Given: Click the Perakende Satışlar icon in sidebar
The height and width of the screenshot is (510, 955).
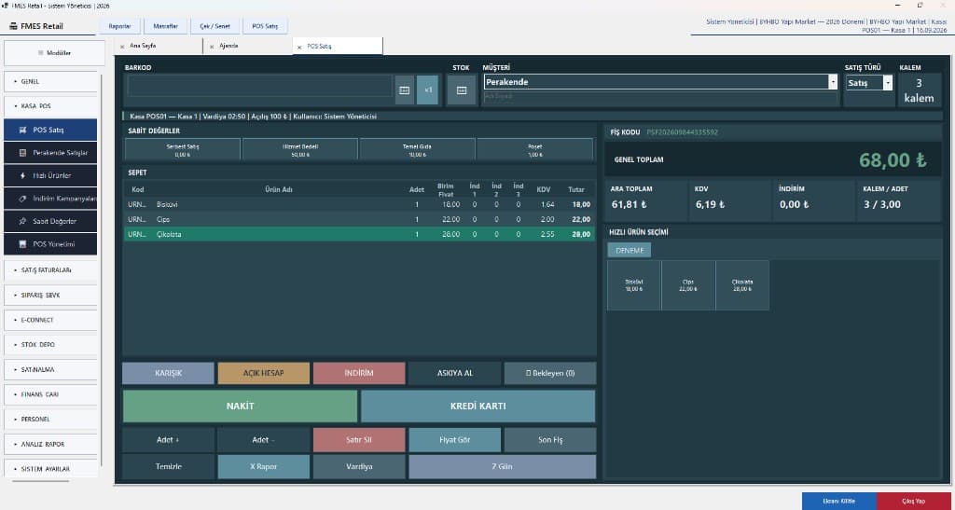Looking at the screenshot, I should [22, 153].
